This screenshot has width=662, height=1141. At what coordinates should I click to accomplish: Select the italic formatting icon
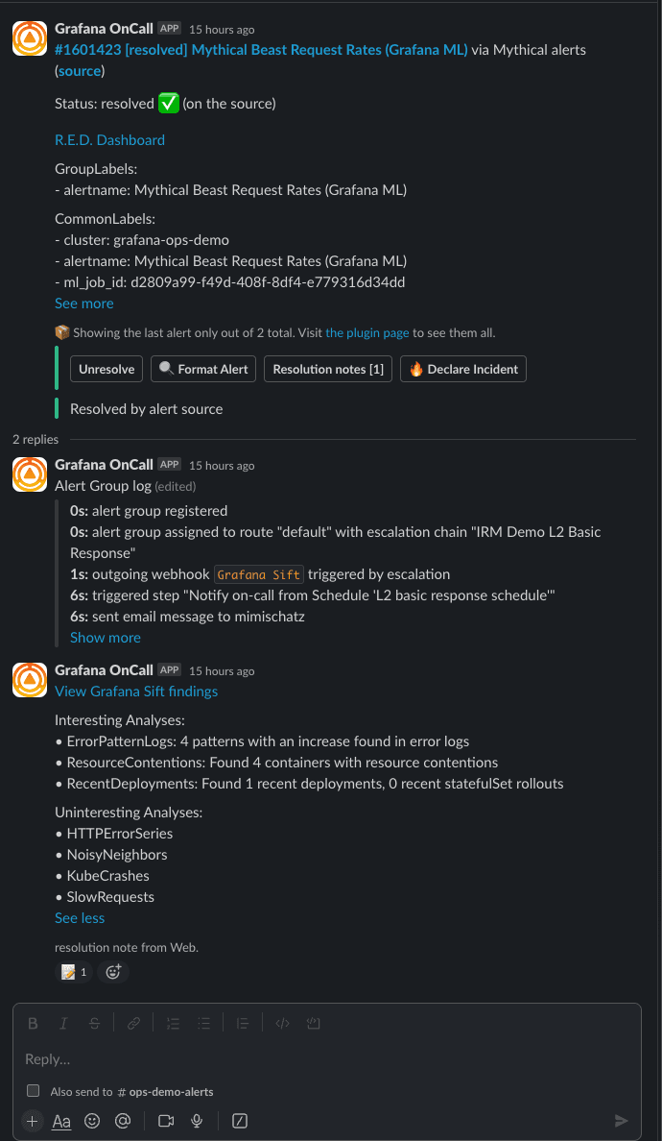click(63, 1023)
